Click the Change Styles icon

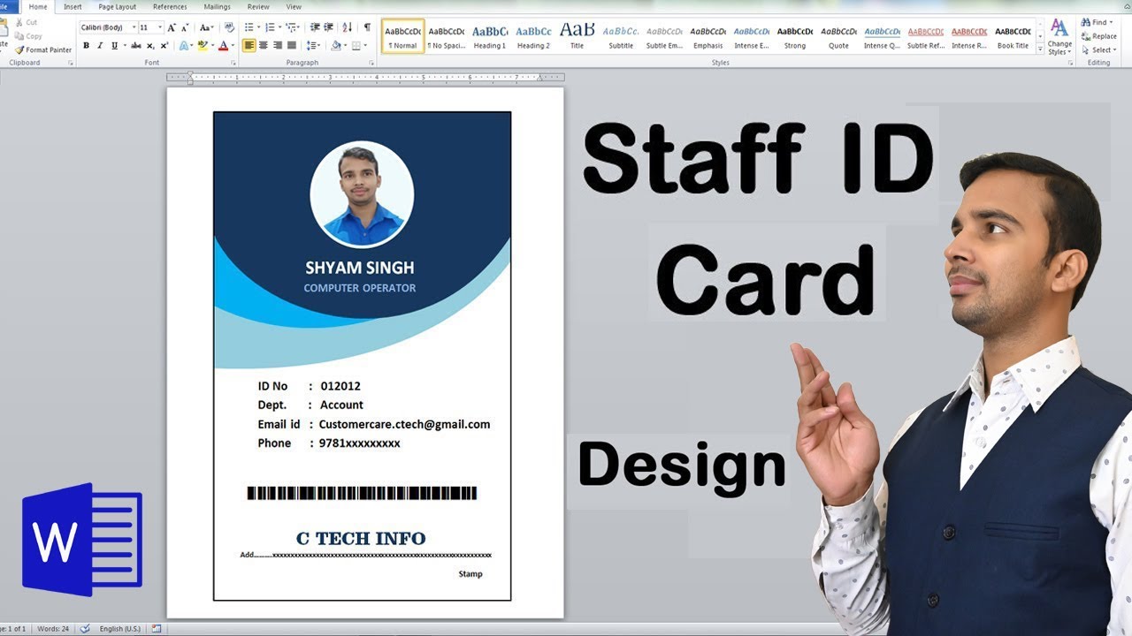point(1059,37)
